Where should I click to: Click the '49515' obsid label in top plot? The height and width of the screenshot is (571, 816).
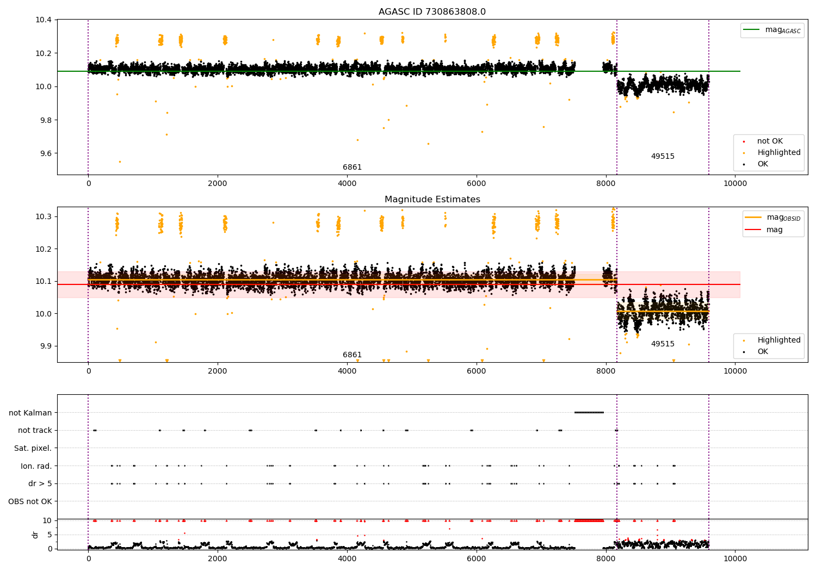click(663, 157)
